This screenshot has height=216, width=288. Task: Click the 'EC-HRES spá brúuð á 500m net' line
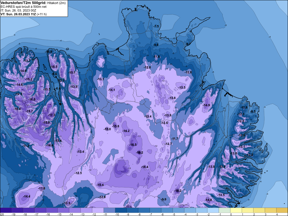(24, 7)
